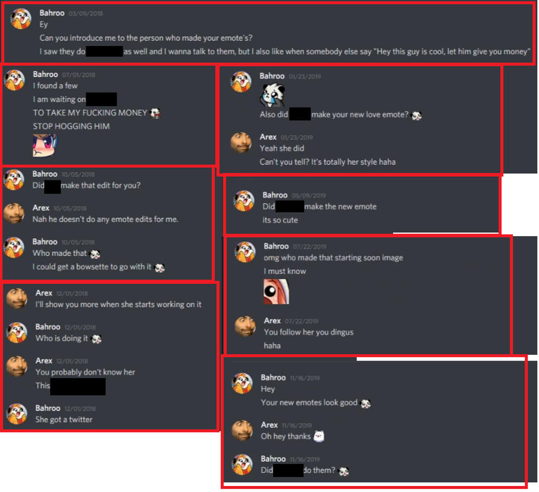Click panda emote after 'bowsette to go with it'

tap(159, 268)
